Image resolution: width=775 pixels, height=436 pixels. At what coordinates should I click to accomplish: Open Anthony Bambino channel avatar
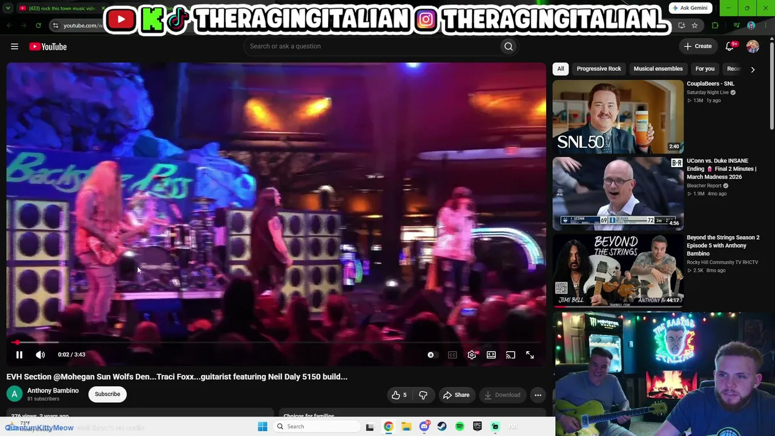point(14,394)
